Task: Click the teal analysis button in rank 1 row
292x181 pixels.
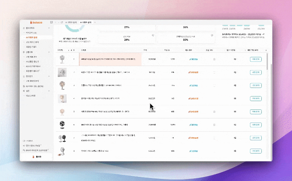Action: tap(256, 59)
